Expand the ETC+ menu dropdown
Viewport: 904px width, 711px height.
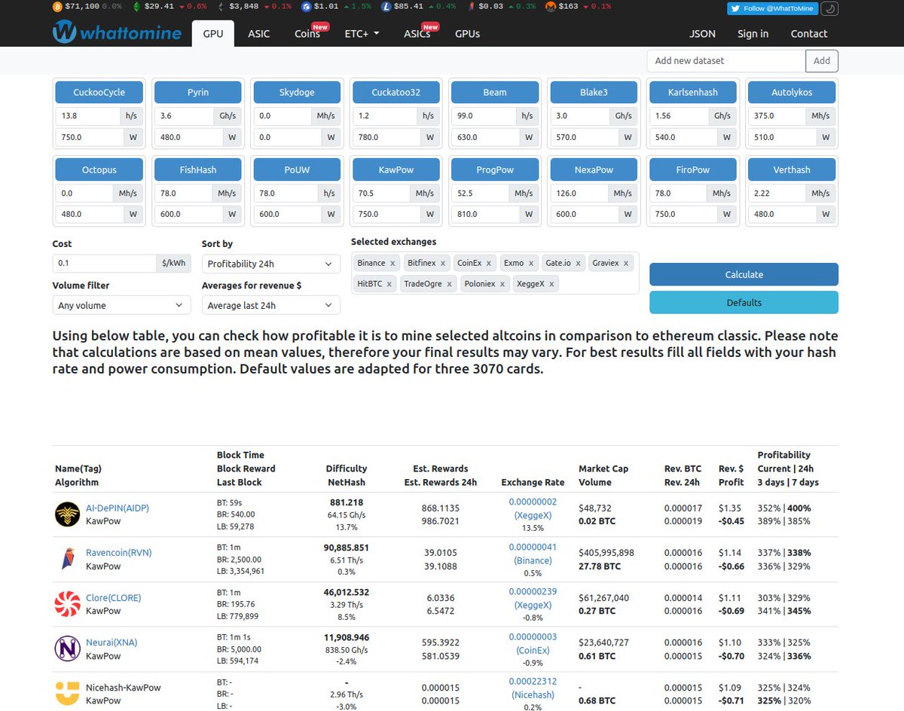coord(362,34)
